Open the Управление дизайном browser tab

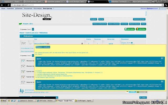point(54,2)
